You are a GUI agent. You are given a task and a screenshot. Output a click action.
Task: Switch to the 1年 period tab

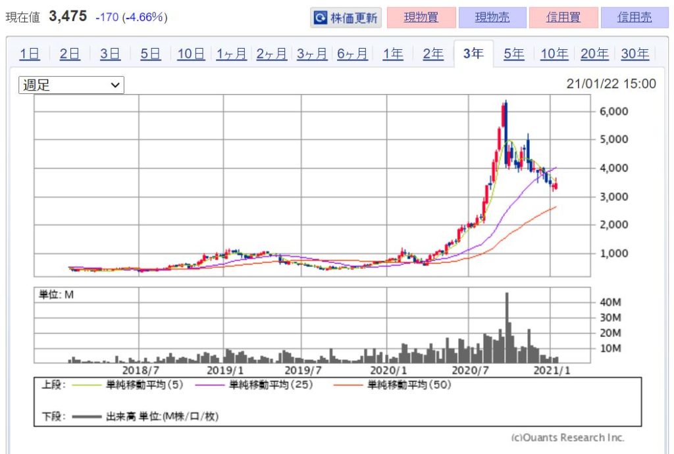393,54
